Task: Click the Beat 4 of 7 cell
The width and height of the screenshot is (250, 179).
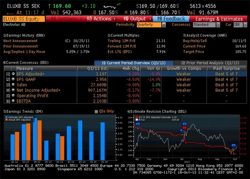Action: point(227,79)
